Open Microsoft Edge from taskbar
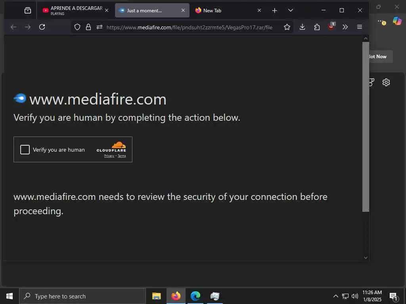This screenshot has width=406, height=304. (195, 296)
